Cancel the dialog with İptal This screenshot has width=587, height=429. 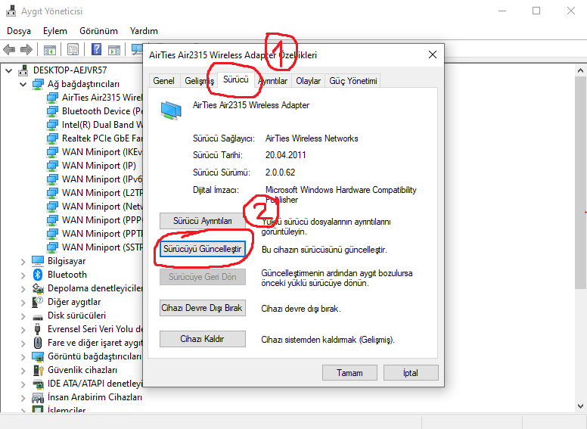(411, 373)
